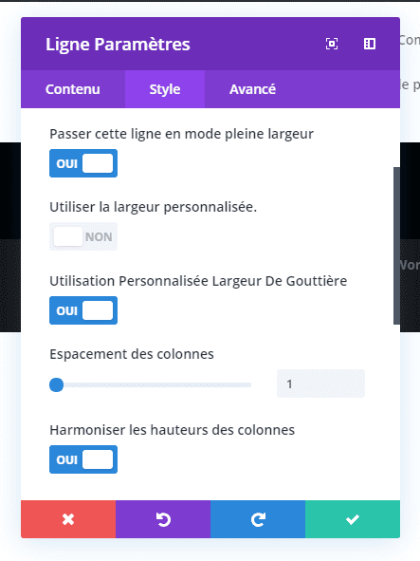Switch to the Avancé tab
This screenshot has height=561, width=420.
pos(252,89)
